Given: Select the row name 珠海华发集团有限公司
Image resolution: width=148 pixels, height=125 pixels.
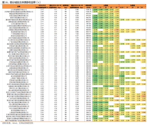Looking at the screenshot, I should tap(19, 36).
